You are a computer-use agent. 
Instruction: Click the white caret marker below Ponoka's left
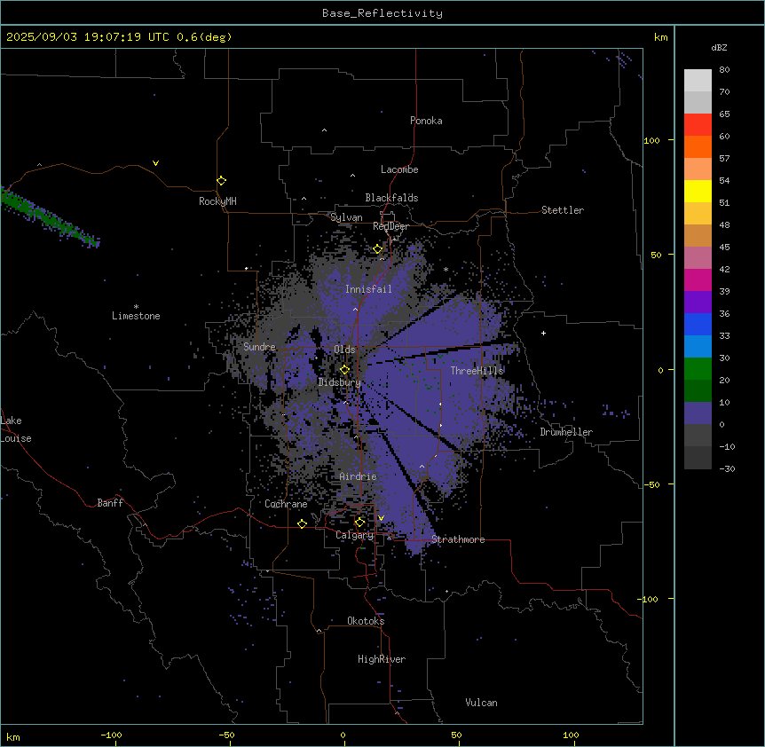(325, 130)
